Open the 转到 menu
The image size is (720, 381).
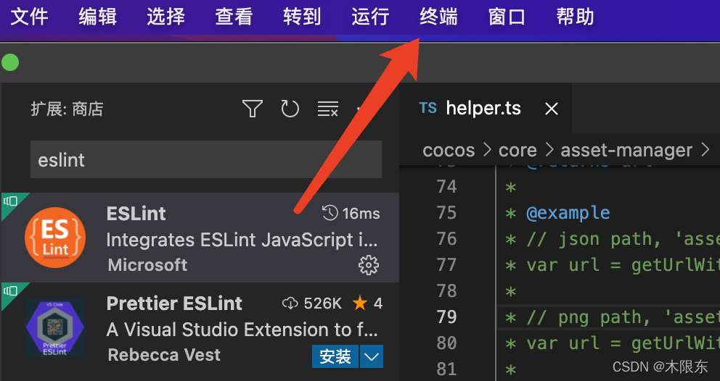[x=302, y=17]
